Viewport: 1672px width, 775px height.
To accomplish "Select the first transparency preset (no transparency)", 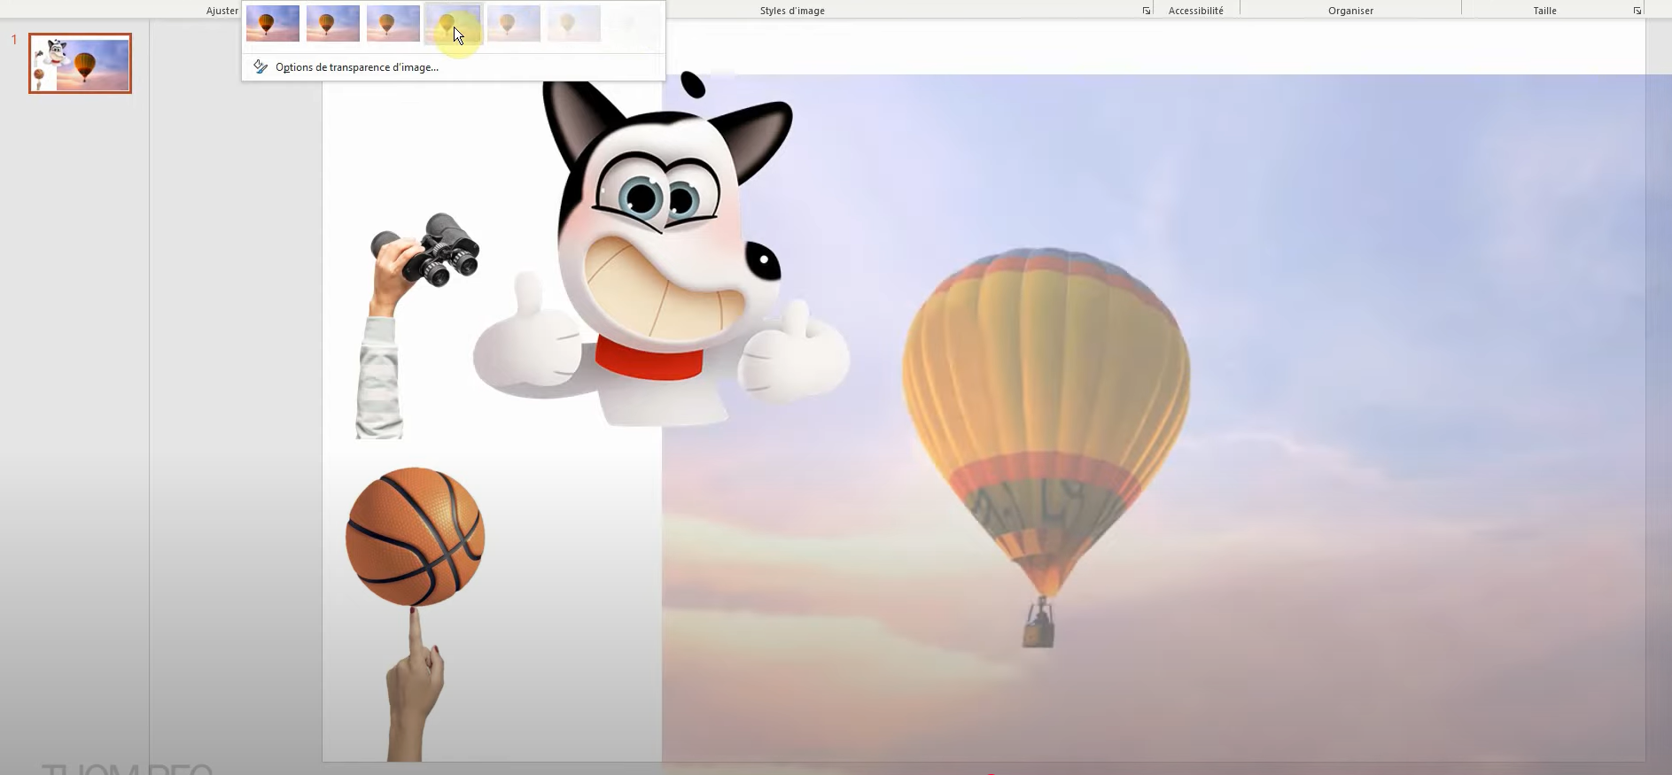I will [x=273, y=23].
